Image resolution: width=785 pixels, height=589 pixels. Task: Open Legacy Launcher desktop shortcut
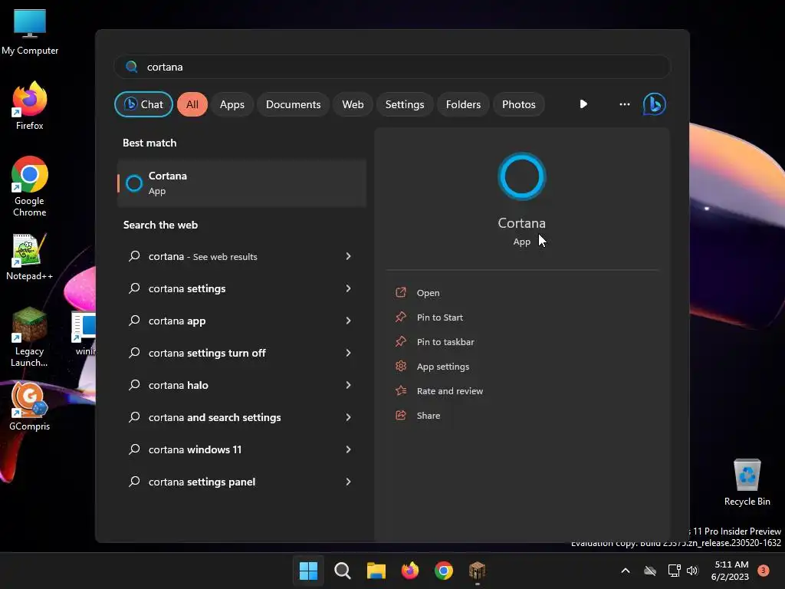30,337
